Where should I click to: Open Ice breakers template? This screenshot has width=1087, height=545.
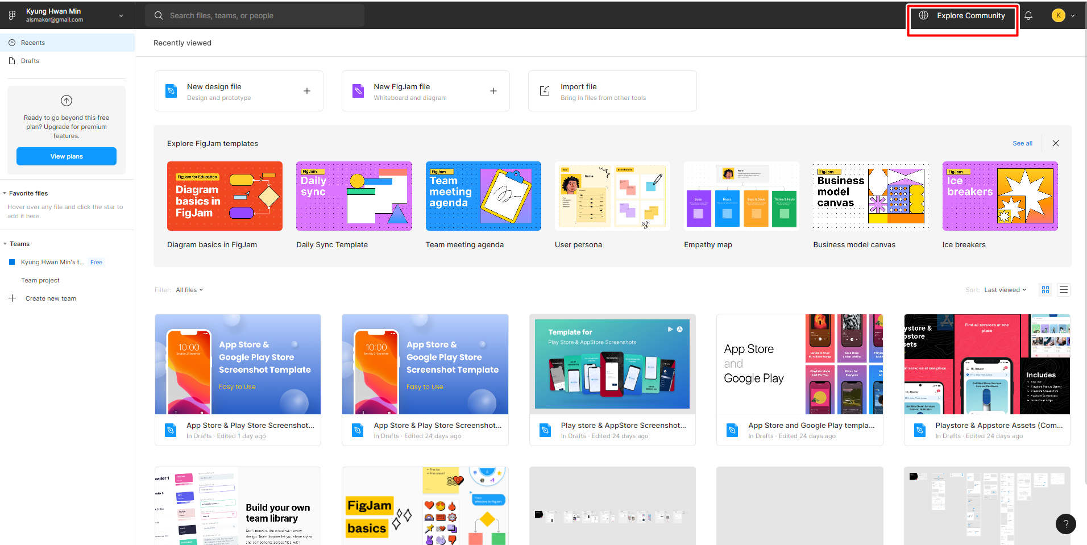point(1000,196)
